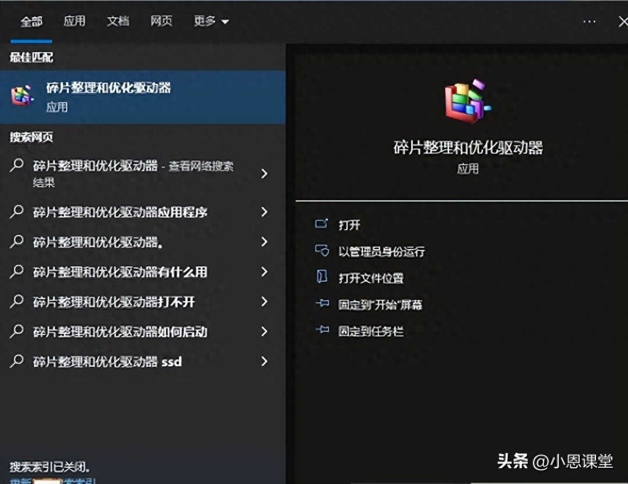628x484 pixels.
Task: Switch to the 应用 tab
Action: pyautogui.click(x=74, y=21)
